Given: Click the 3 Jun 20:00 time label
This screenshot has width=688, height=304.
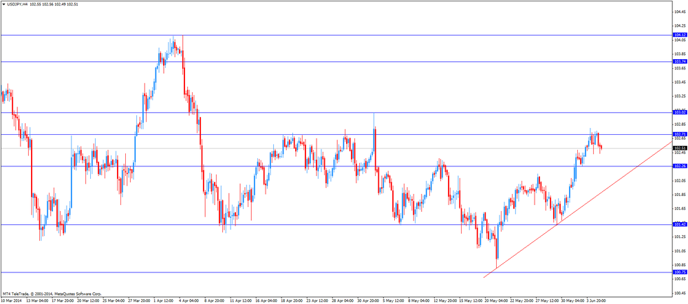Looking at the screenshot, I should tap(598, 301).
